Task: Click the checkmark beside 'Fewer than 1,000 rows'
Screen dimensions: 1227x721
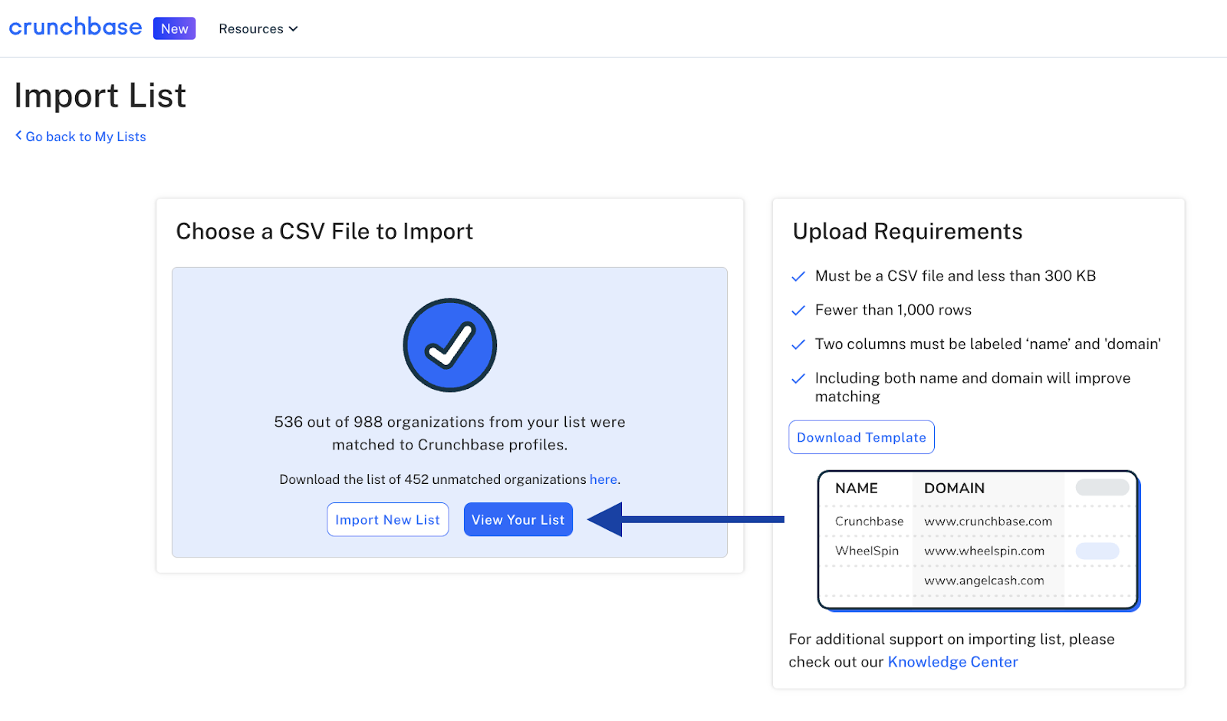Action: click(798, 311)
